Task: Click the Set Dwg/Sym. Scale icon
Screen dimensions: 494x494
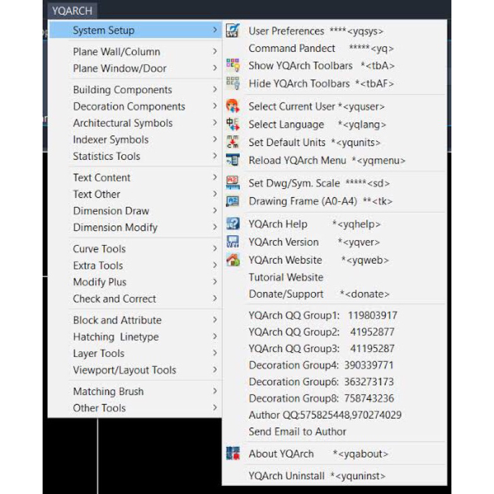Action: coord(233,183)
